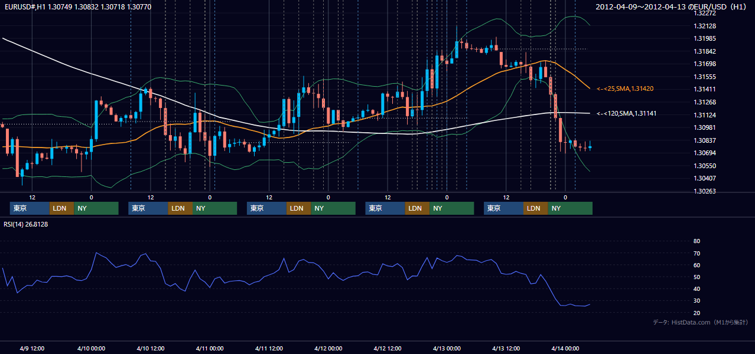This screenshot has height=354, width=755.
Task: Click the 東京 session block above 4/11 12:00
Action: tap(266, 208)
